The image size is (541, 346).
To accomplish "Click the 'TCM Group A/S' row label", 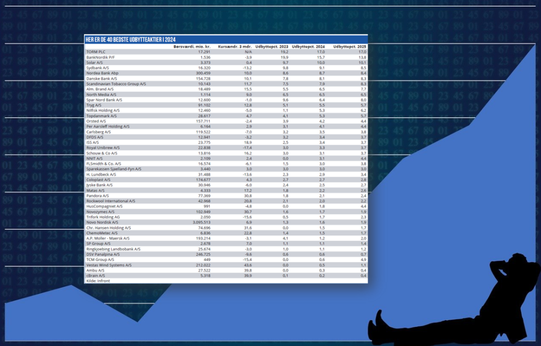I will click(x=100, y=259).
